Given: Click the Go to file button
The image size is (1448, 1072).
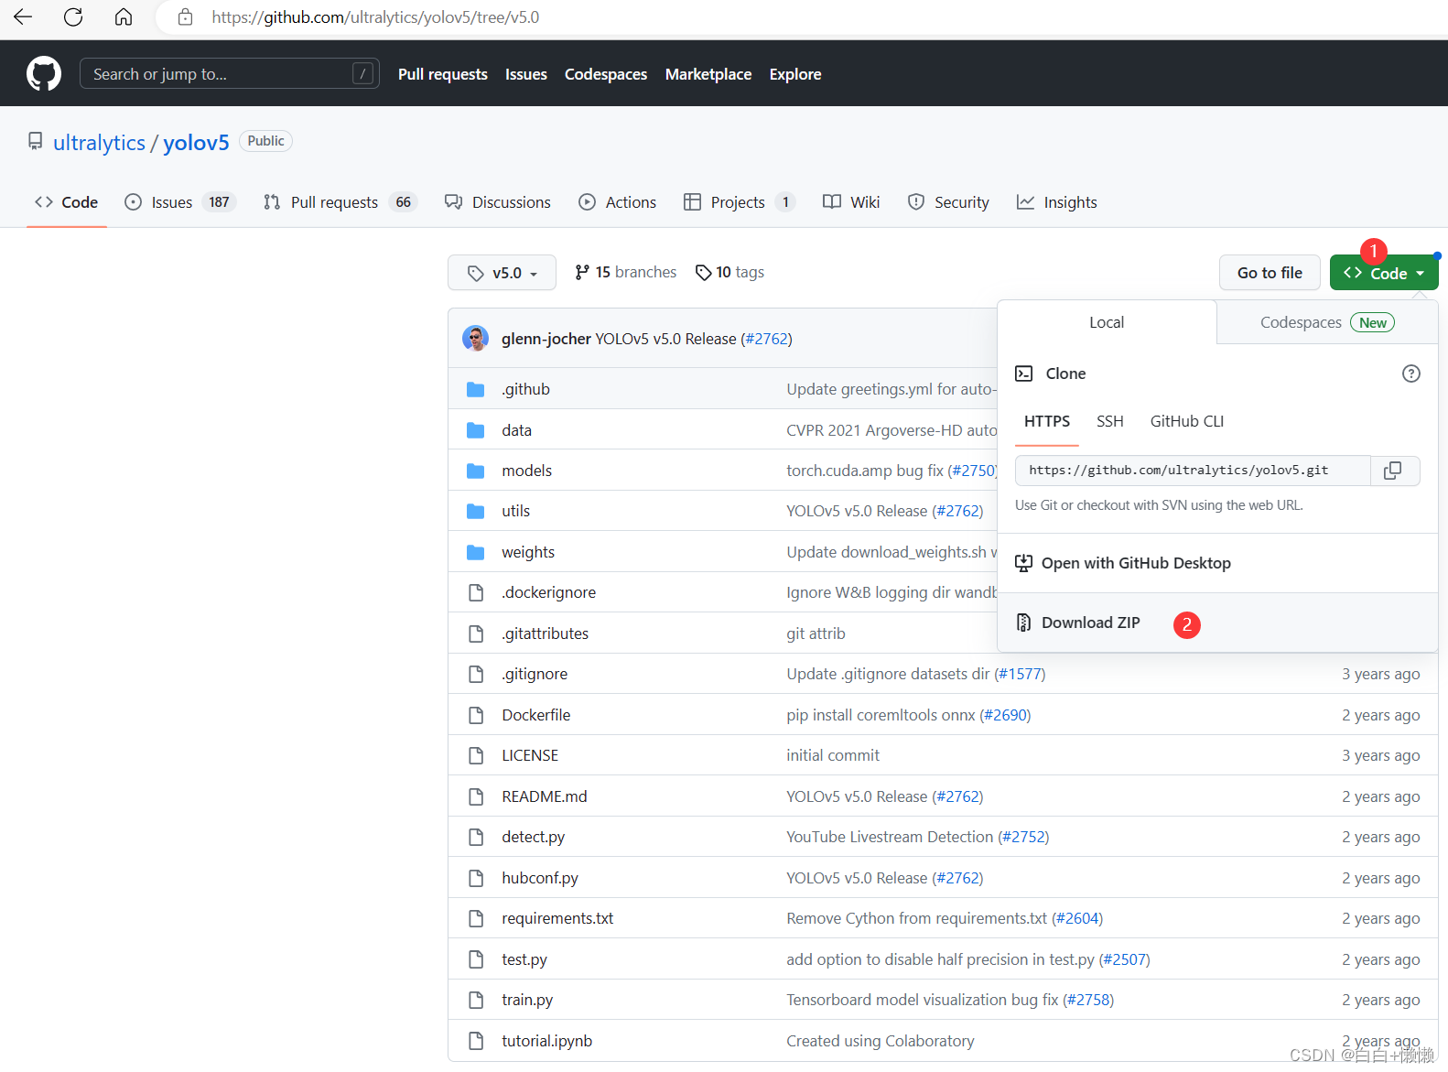Looking at the screenshot, I should pos(1270,273).
